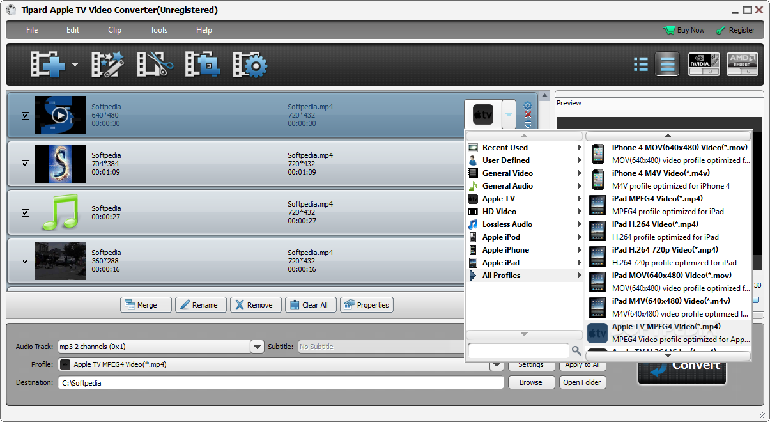Expand Recent Used category

(x=525, y=148)
